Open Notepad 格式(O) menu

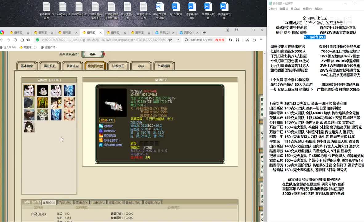pos(295,9)
